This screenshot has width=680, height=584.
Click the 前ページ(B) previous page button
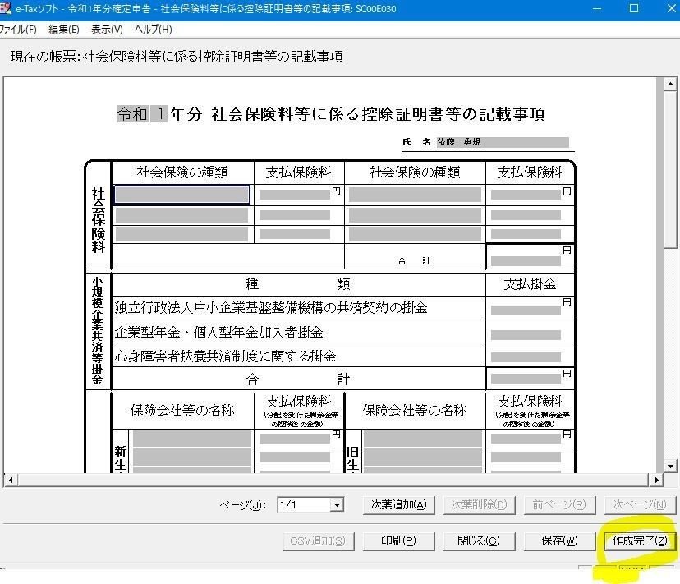click(x=559, y=505)
